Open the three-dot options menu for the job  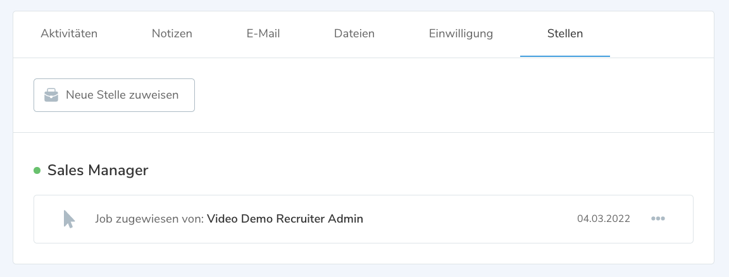coord(658,219)
